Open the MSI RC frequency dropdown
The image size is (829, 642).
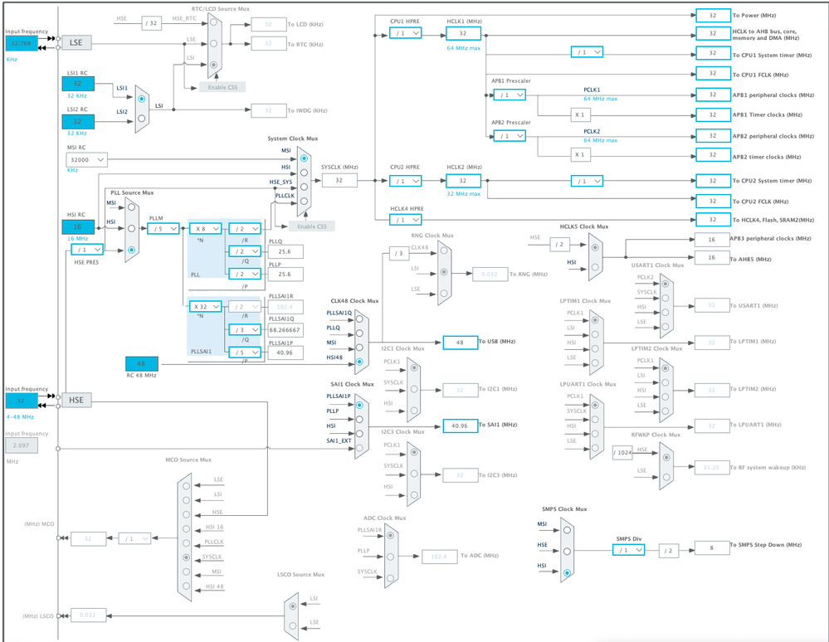(85, 159)
